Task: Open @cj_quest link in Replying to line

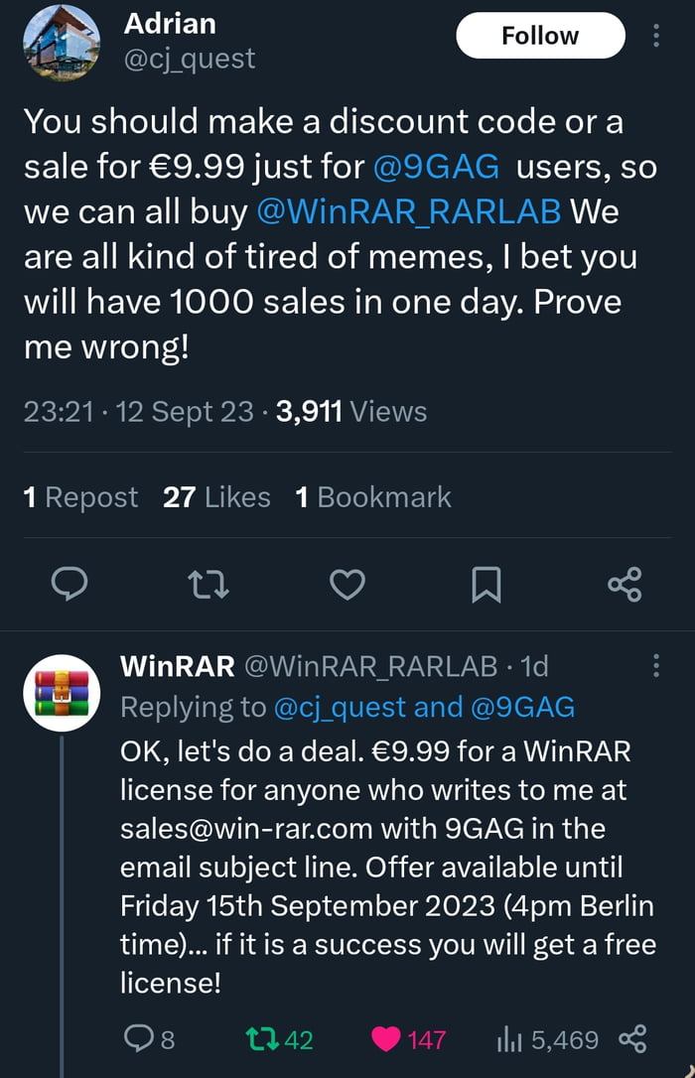Action: pos(340,707)
